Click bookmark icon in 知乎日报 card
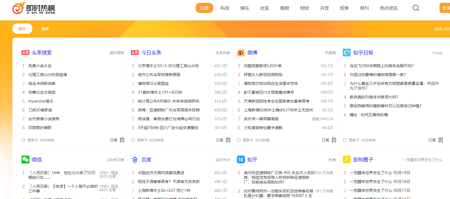Screen dimensions: 450x199 [441, 140]
